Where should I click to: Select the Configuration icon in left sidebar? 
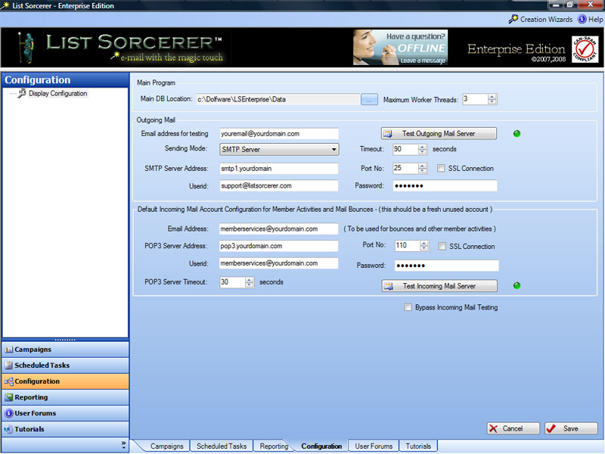pyautogui.click(x=8, y=381)
